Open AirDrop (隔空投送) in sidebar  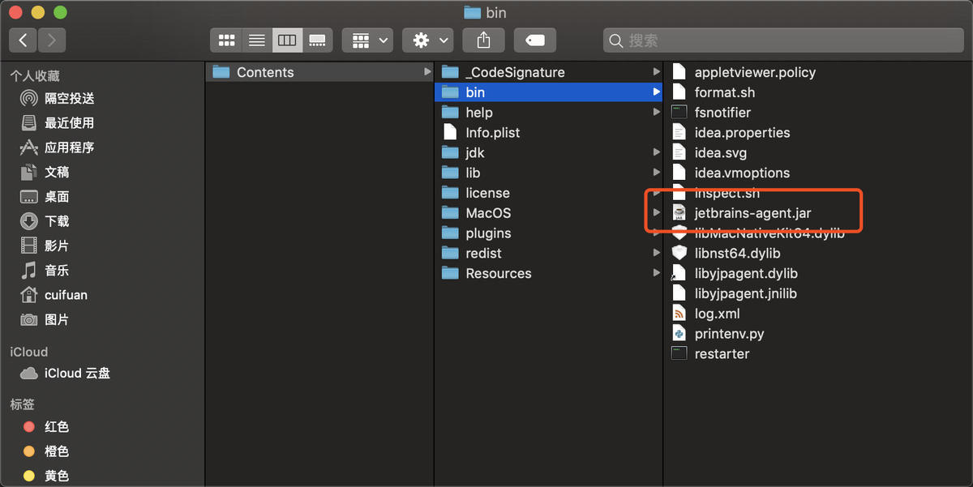(x=58, y=98)
